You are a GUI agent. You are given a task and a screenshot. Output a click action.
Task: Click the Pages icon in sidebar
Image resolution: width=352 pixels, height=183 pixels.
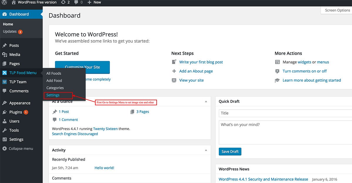coord(4,64)
